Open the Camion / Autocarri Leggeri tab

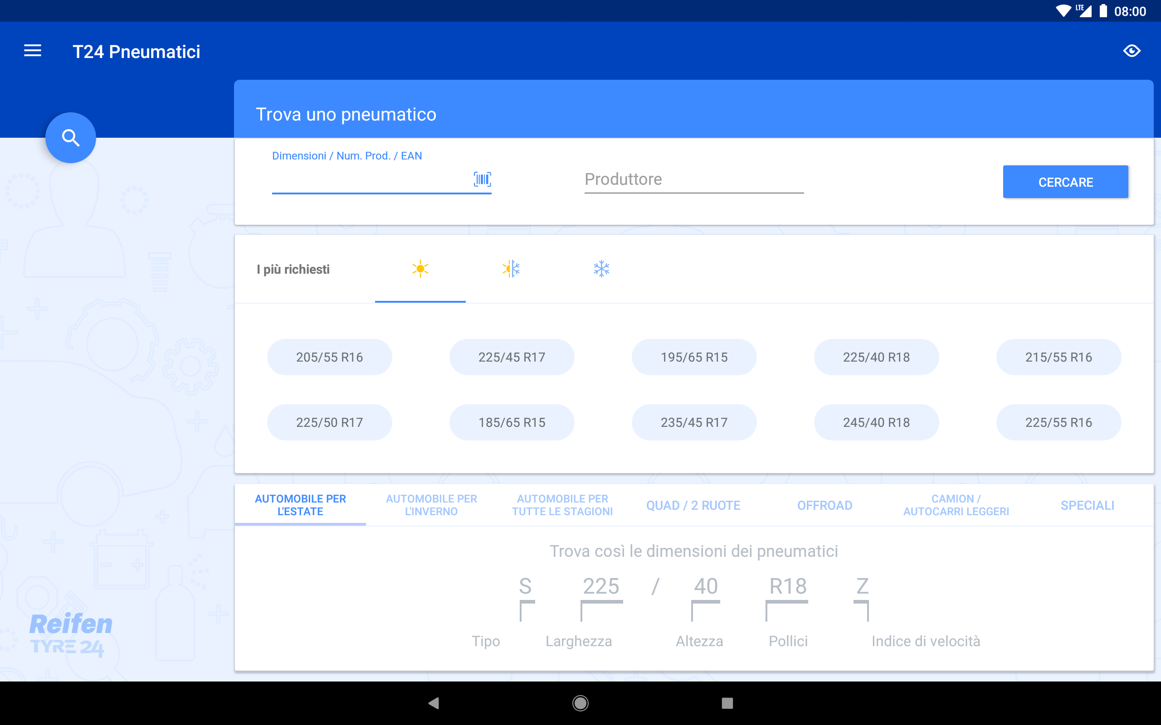[x=956, y=505]
